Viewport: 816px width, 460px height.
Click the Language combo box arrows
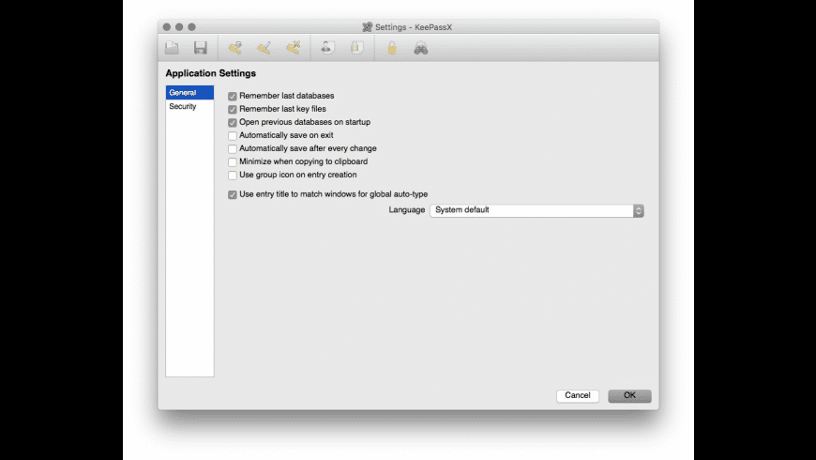click(639, 210)
